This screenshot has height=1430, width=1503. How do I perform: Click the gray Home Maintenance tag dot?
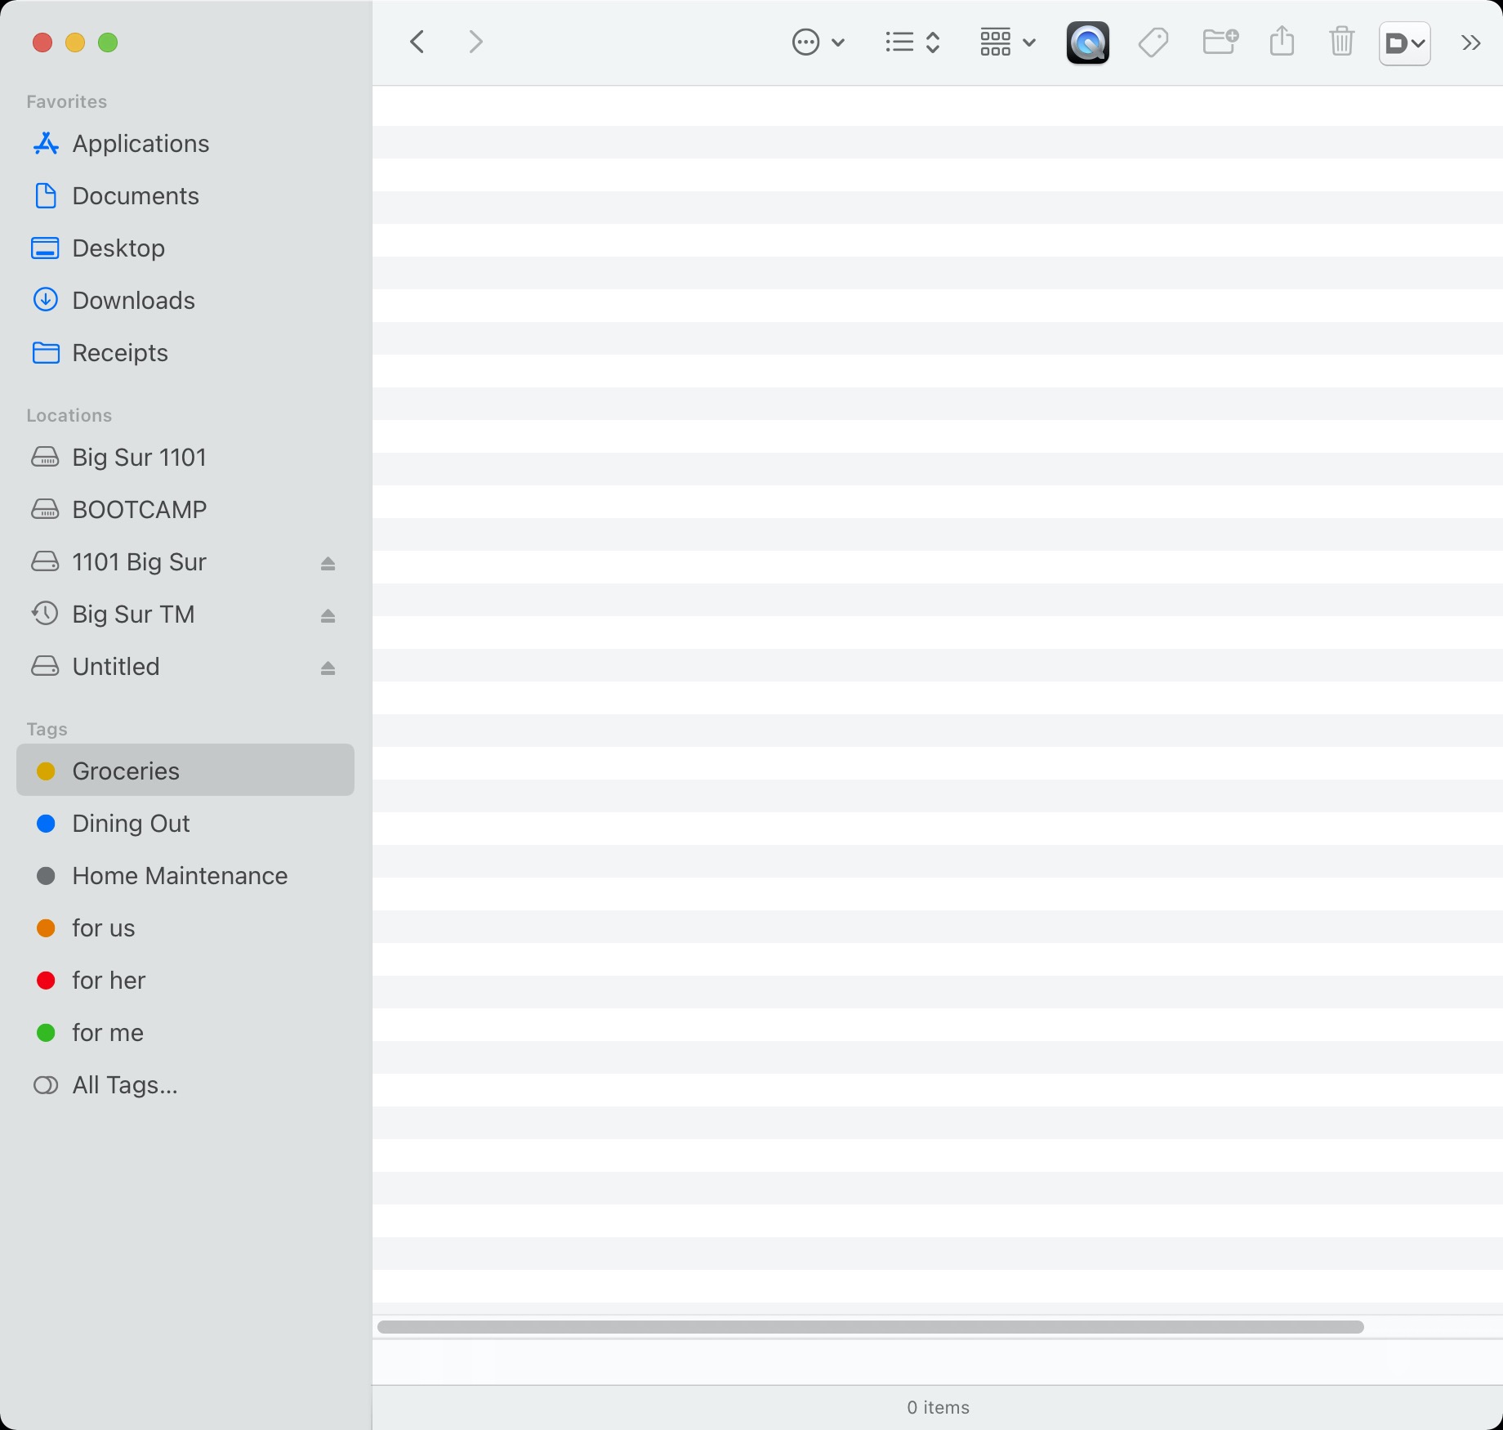(x=46, y=876)
